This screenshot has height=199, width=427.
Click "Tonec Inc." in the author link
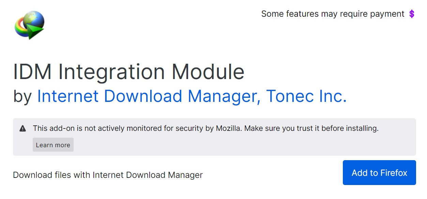click(306, 96)
